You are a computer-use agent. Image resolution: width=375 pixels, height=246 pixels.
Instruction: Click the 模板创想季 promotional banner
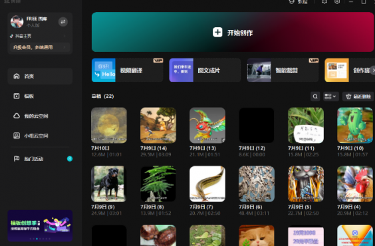click(x=40, y=225)
